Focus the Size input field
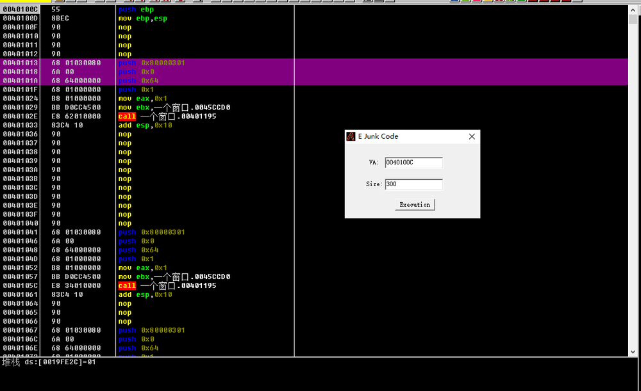 pos(413,184)
